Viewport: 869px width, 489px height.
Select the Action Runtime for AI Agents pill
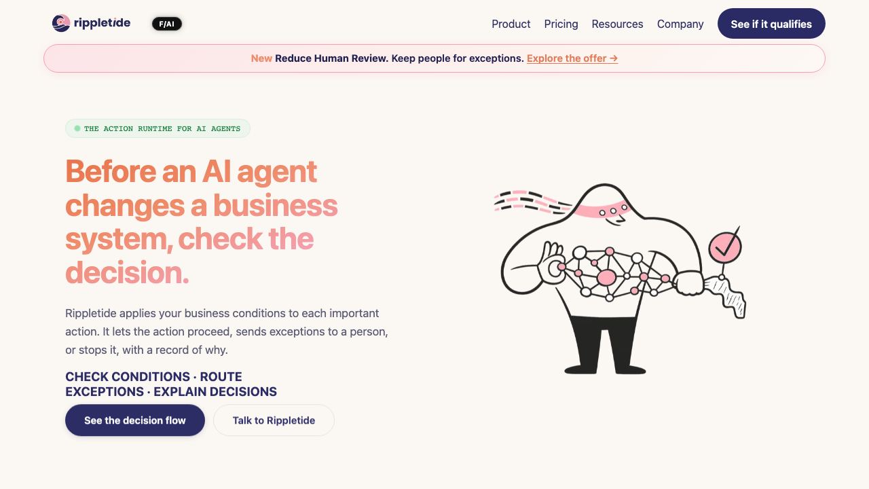pos(158,128)
